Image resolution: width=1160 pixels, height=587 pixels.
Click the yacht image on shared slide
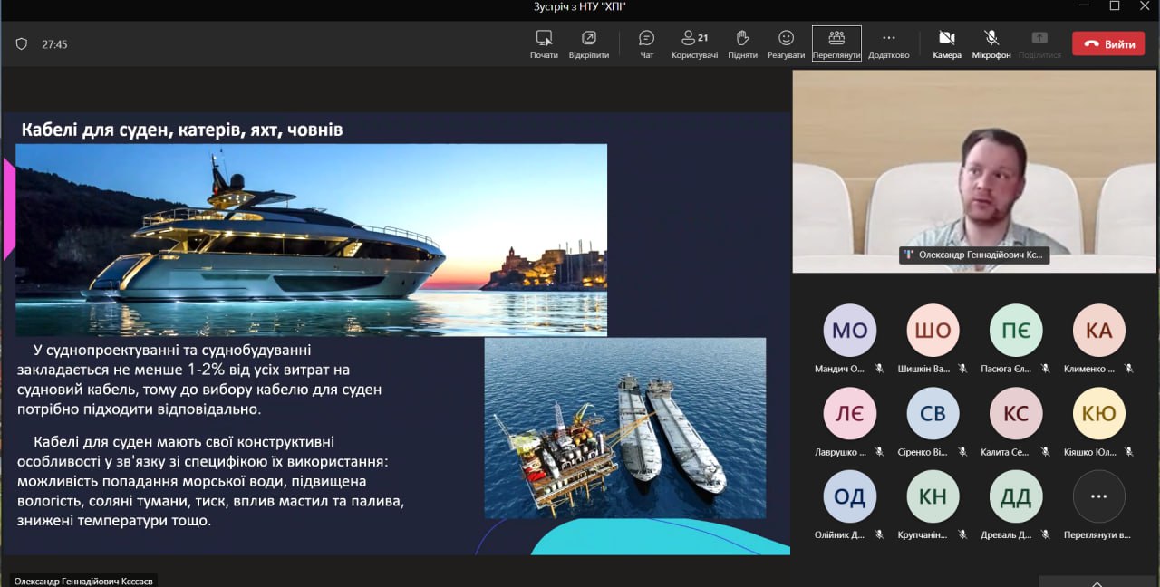coord(311,239)
